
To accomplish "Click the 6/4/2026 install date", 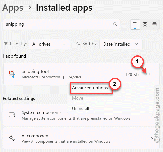I will (x=74, y=77).
